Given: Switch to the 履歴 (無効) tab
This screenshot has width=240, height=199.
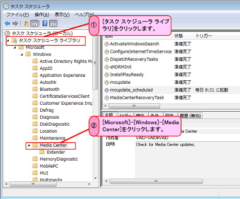Looking at the screenshot, I should 190,116.
